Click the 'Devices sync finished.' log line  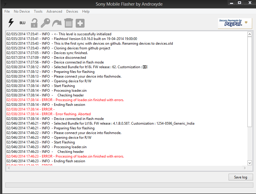pyautogui.click(x=47, y=53)
